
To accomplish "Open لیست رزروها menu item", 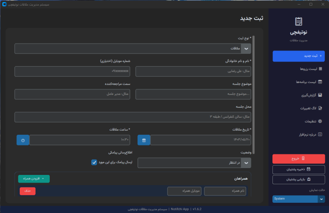I will 299,69.
